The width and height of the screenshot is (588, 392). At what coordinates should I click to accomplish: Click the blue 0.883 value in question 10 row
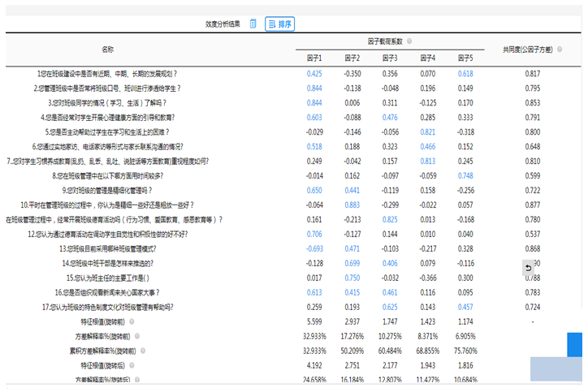(x=352, y=205)
